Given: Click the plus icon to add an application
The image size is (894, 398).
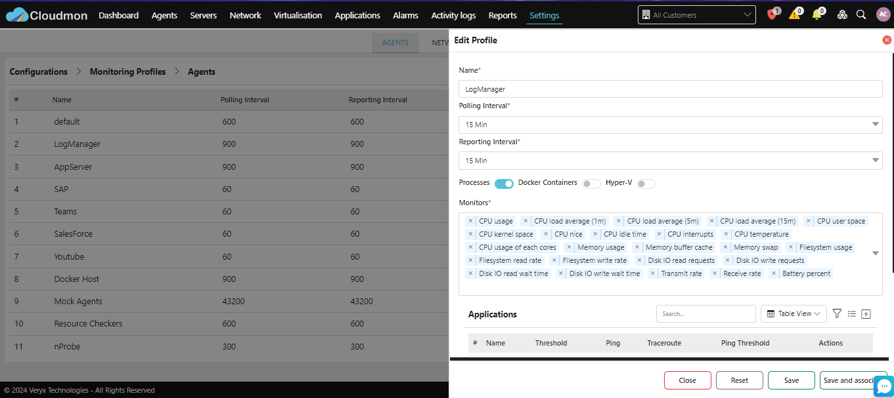Looking at the screenshot, I should coord(866,314).
